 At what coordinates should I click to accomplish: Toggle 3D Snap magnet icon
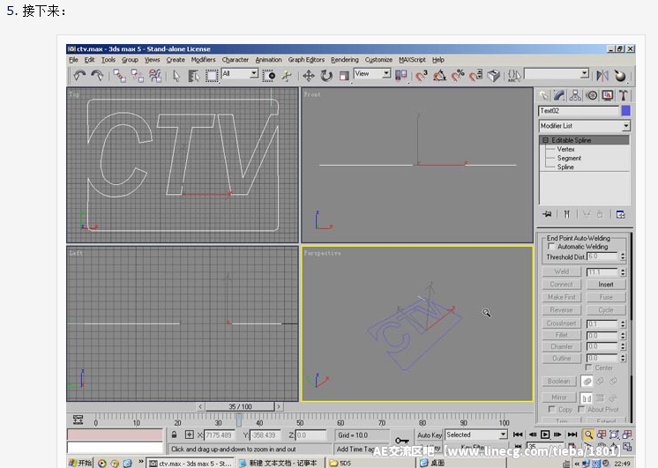[x=421, y=76]
